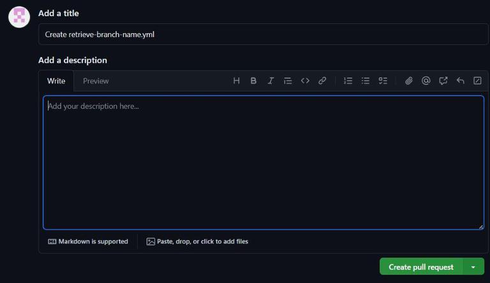Insert a bulleted unordered list
The height and width of the screenshot is (283, 490).
pyautogui.click(x=366, y=81)
